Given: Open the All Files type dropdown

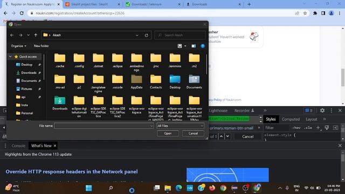Looking at the screenshot, I should tap(180, 126).
